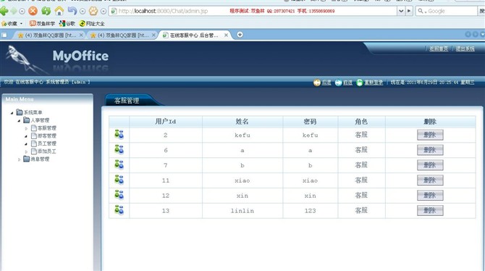Click the user icon in row Id 6
485x271 pixels.
tap(119, 150)
